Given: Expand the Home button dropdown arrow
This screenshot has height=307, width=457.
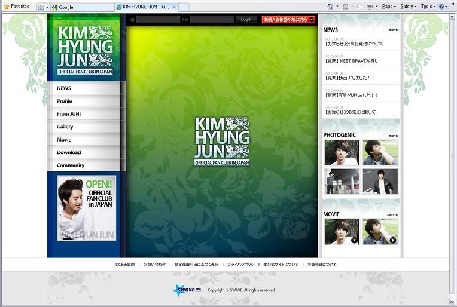Looking at the screenshot, I should 337,7.
